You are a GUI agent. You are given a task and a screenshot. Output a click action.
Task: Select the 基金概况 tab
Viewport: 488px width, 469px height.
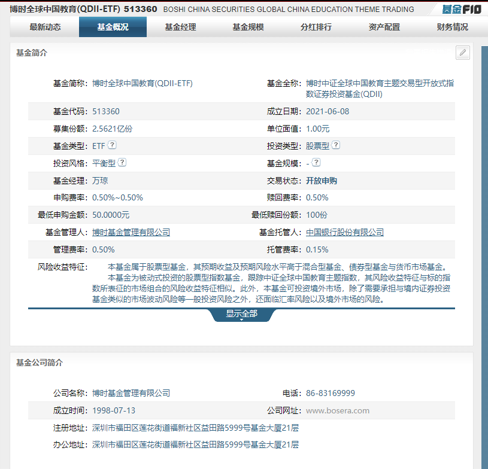(x=113, y=27)
